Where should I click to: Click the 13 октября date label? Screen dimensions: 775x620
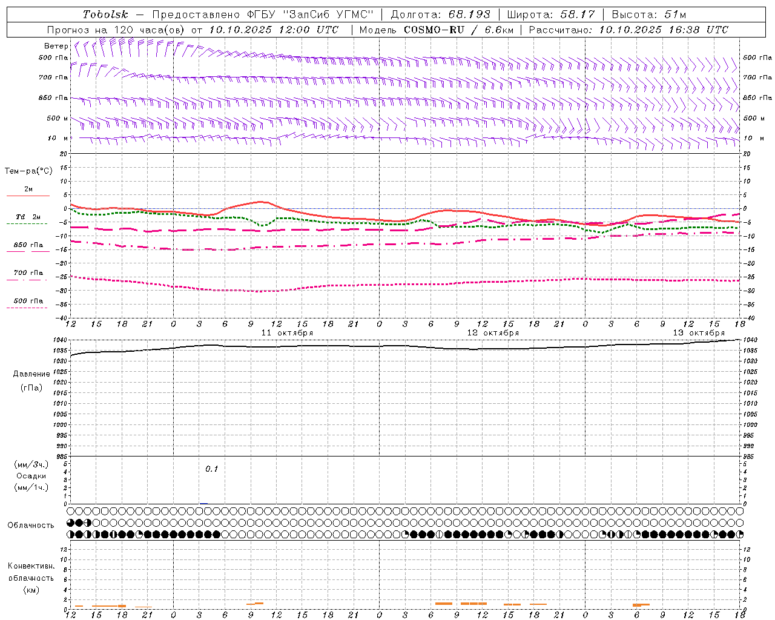point(699,333)
